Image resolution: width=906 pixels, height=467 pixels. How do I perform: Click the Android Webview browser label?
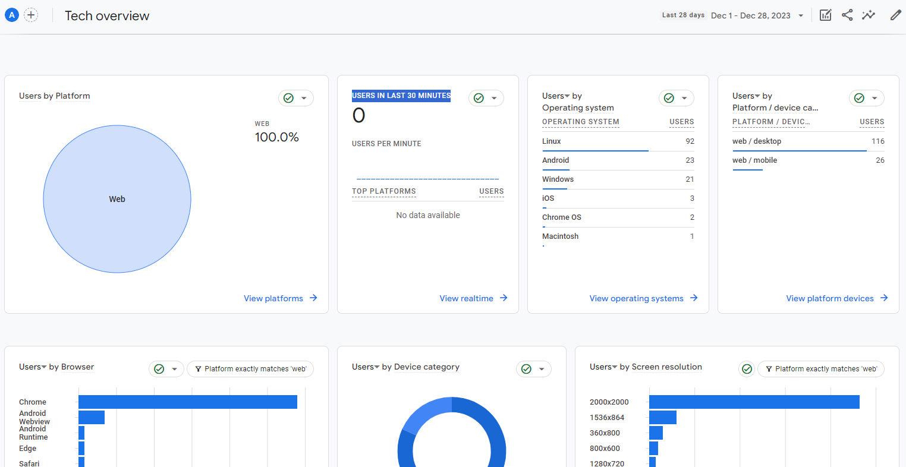pyautogui.click(x=34, y=418)
